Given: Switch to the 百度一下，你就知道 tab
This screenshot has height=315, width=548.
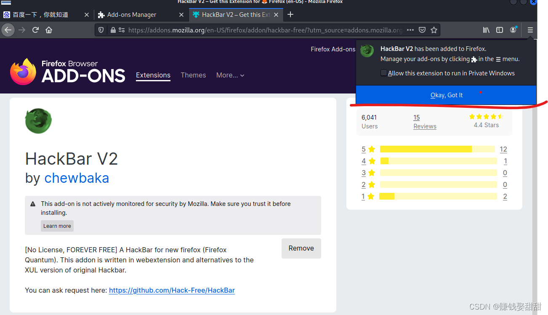Looking at the screenshot, I should point(46,15).
